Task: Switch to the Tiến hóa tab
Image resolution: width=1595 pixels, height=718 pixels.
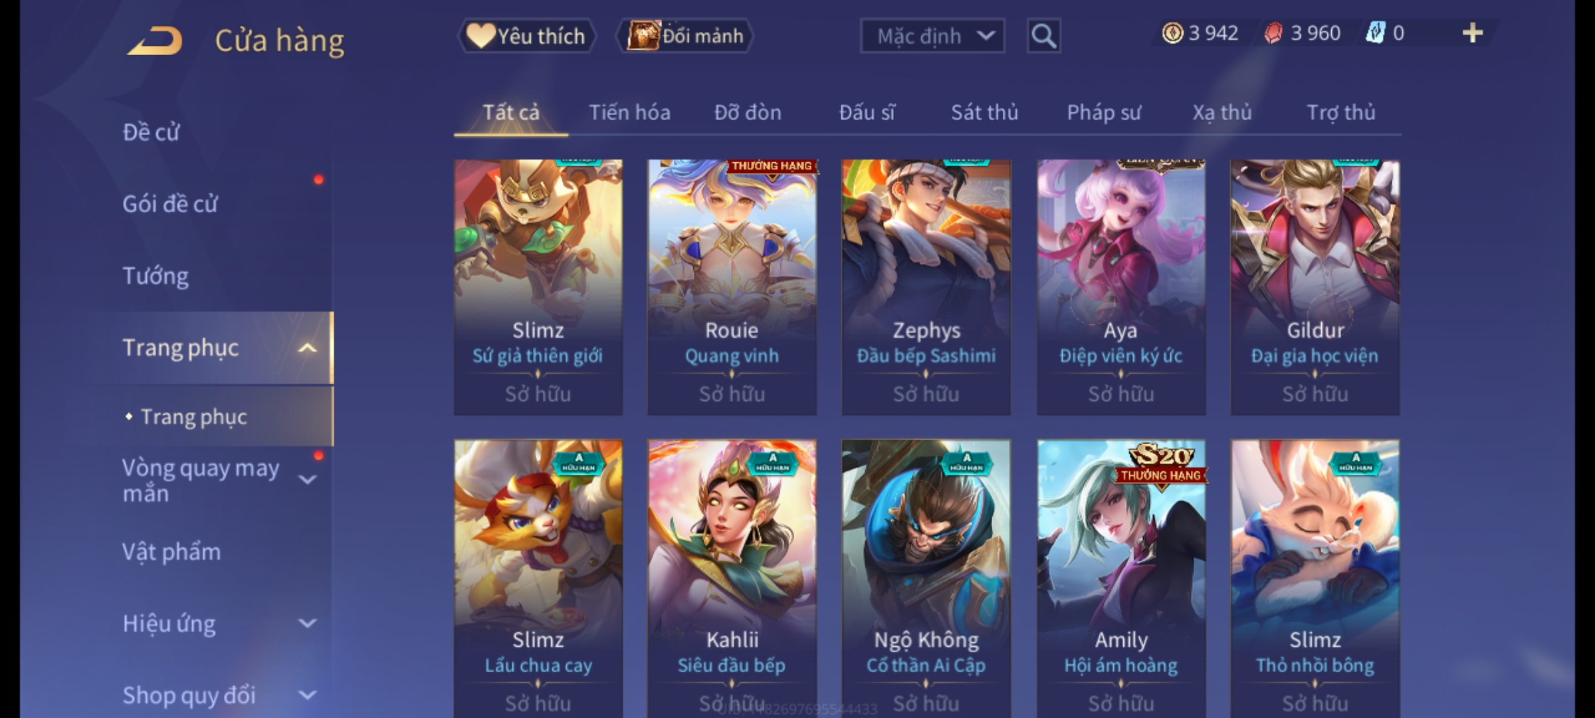Action: click(629, 112)
